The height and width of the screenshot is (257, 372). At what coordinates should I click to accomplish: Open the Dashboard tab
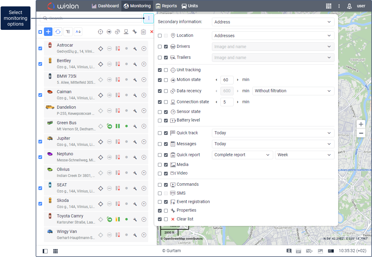tap(105, 6)
